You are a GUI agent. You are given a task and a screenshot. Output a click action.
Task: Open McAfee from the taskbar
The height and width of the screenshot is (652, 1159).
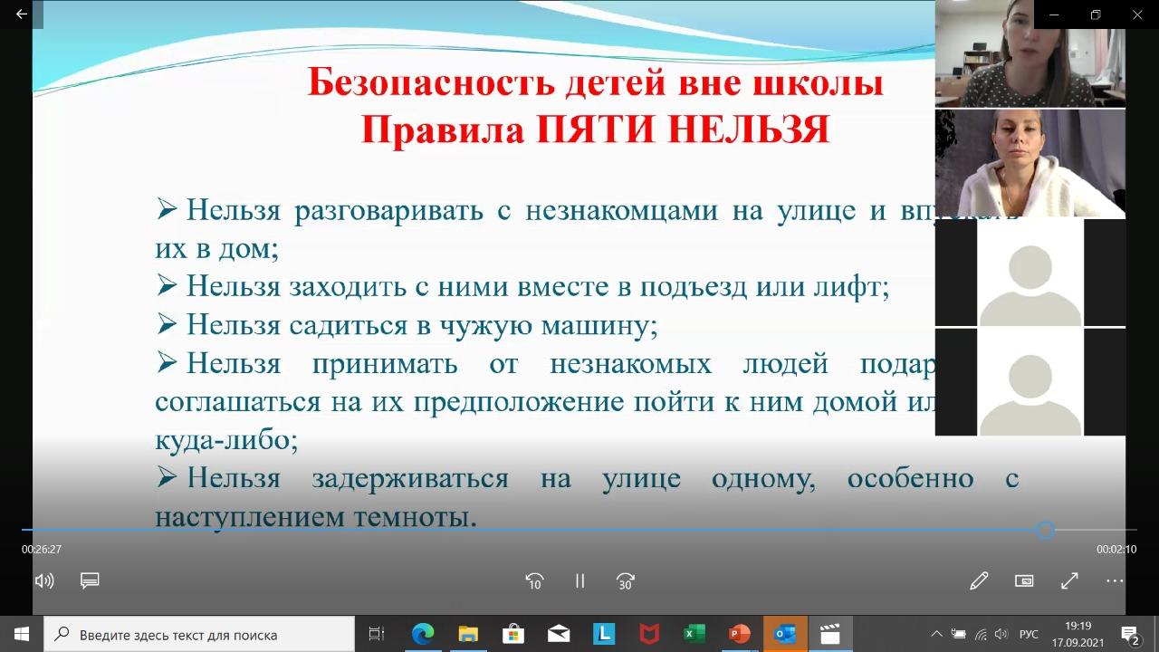(x=649, y=634)
